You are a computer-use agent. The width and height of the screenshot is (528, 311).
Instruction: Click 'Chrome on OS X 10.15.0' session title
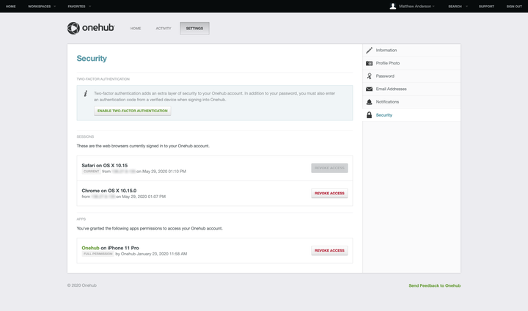[109, 191]
